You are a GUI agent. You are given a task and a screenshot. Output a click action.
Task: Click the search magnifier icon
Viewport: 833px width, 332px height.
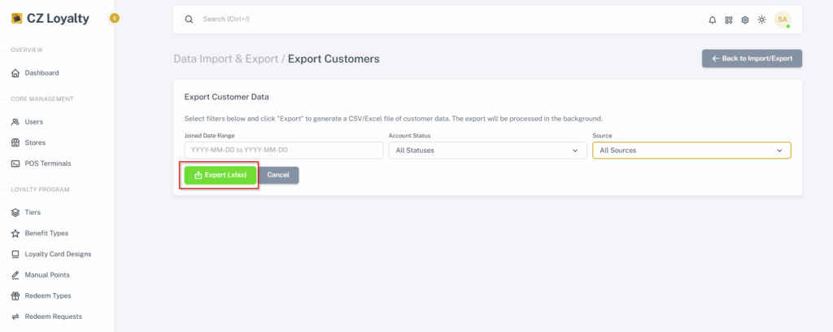click(x=189, y=20)
